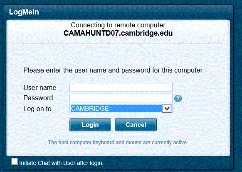Click the Initiate Chat with User label

[x=61, y=163]
